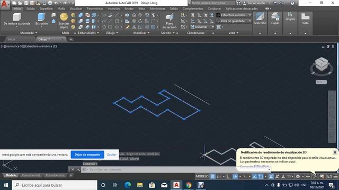
Task: Toggle annotation visibility in status bar
Action: (x=271, y=176)
